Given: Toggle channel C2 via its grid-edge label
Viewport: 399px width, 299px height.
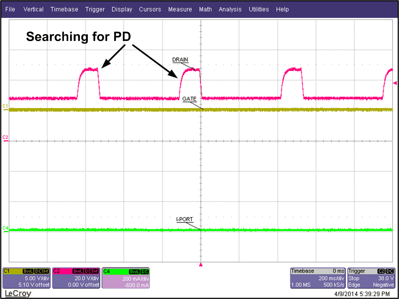Looking at the screenshot, I should [x=4, y=137].
